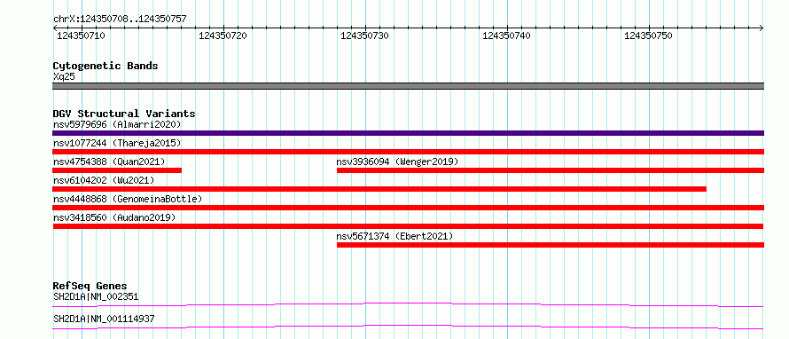Select the red nsv5671374 variant bar
This screenshot has height=339, width=789.
(x=551, y=245)
